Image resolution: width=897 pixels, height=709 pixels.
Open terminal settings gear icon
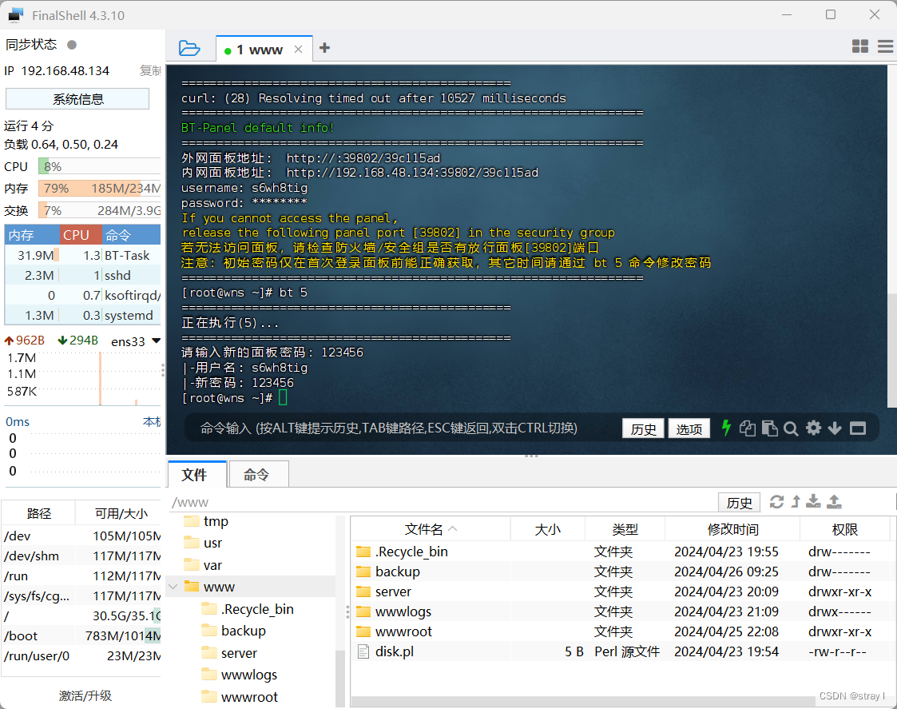(813, 428)
